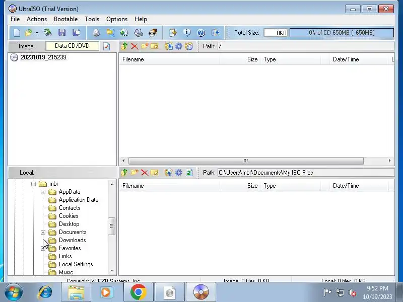
Task: Click the Compress ISO icon
Action: [x=124, y=33]
